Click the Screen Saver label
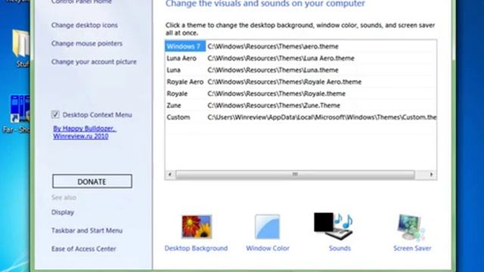 412,249
